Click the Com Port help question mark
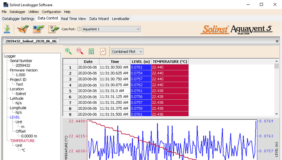Image resolution: width=282 pixels, height=160 pixels. (79, 29)
